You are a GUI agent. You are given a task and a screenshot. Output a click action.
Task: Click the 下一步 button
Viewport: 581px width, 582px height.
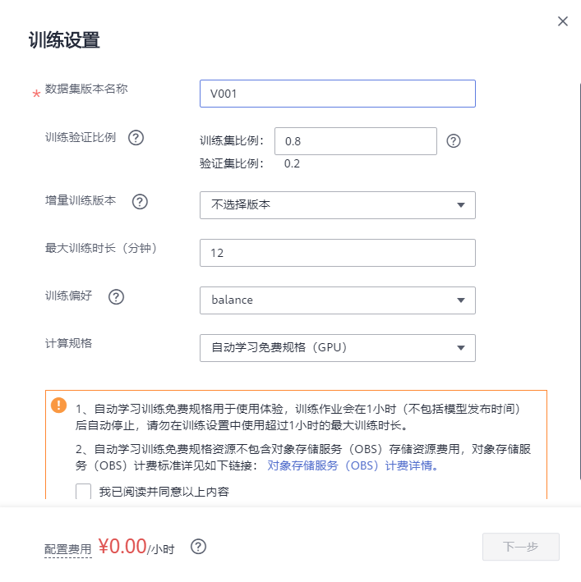[x=520, y=547]
